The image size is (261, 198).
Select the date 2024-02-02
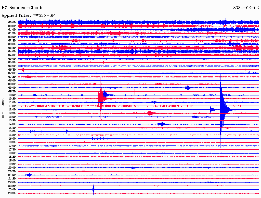(246, 8)
